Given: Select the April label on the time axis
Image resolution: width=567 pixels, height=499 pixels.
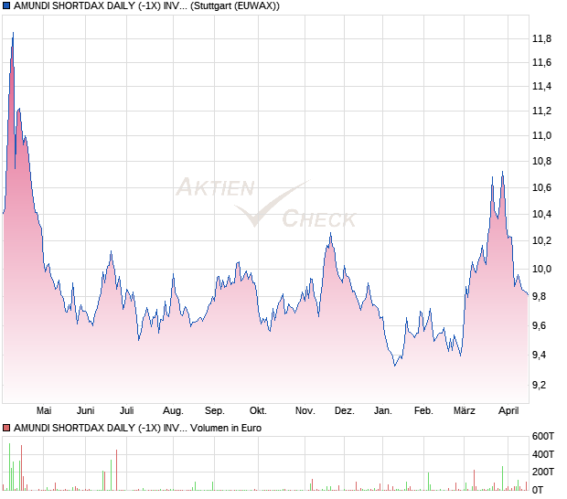Looking at the screenshot, I should pos(507,410).
